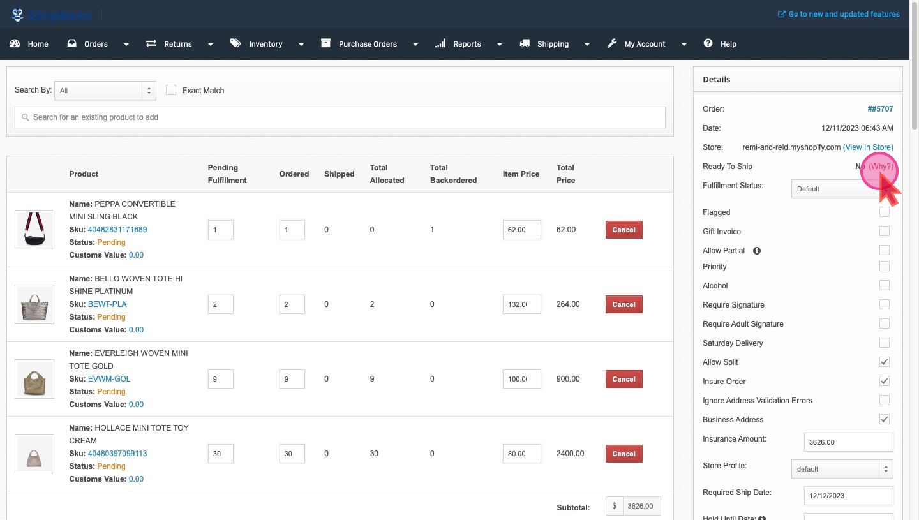The image size is (919, 520).
Task: Click the Shipping truck icon
Action: pyautogui.click(x=525, y=43)
